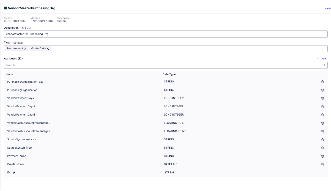
Task: Delete the PurchasingOrganizationText attribute
Action: 322,82
